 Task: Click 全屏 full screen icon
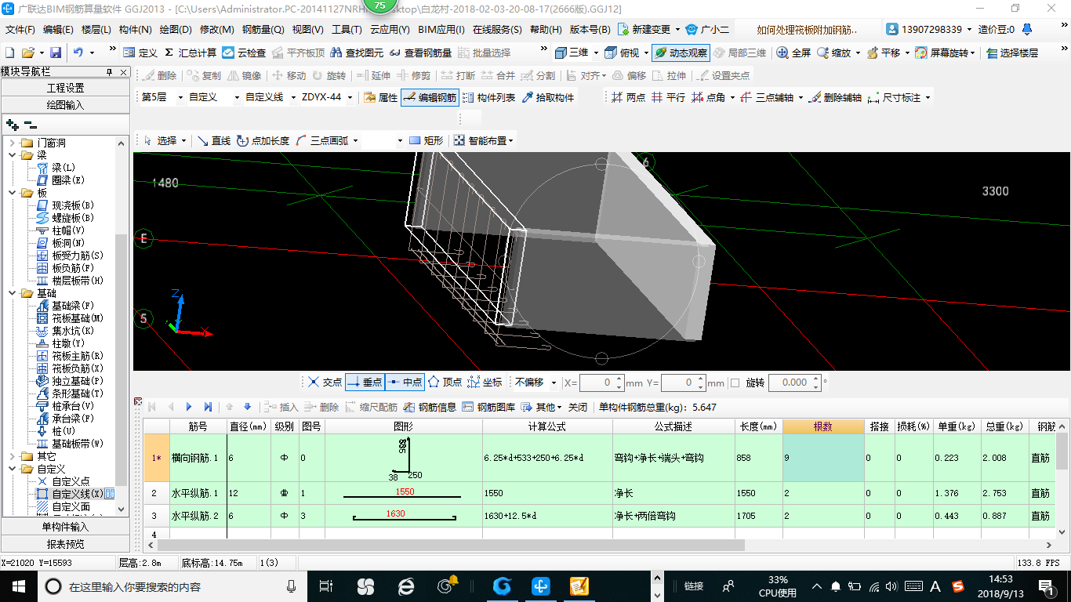[793, 53]
